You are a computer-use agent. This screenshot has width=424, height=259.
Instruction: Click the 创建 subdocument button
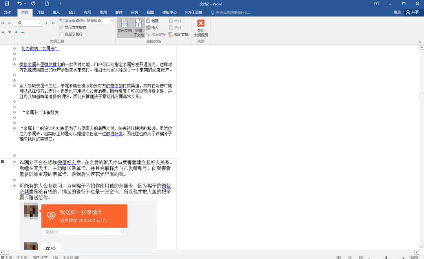(x=152, y=21)
